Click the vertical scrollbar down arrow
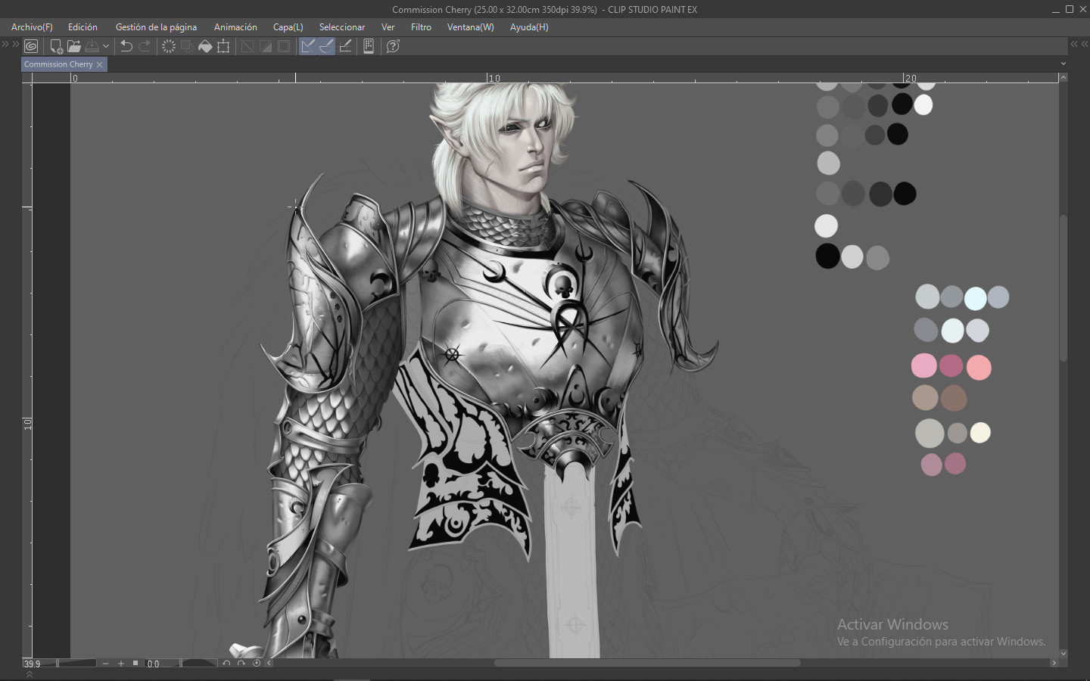 tap(1064, 653)
